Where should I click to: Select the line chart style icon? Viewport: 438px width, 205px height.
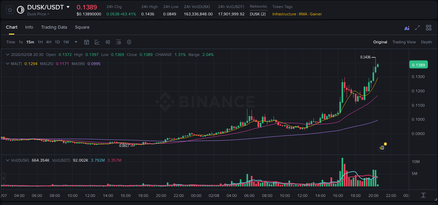pyautogui.click(x=97, y=42)
